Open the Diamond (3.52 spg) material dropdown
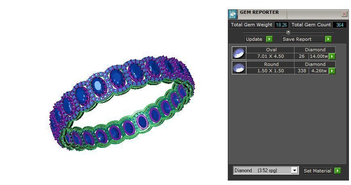Viewport: 351px width, 185px height. tap(266, 170)
